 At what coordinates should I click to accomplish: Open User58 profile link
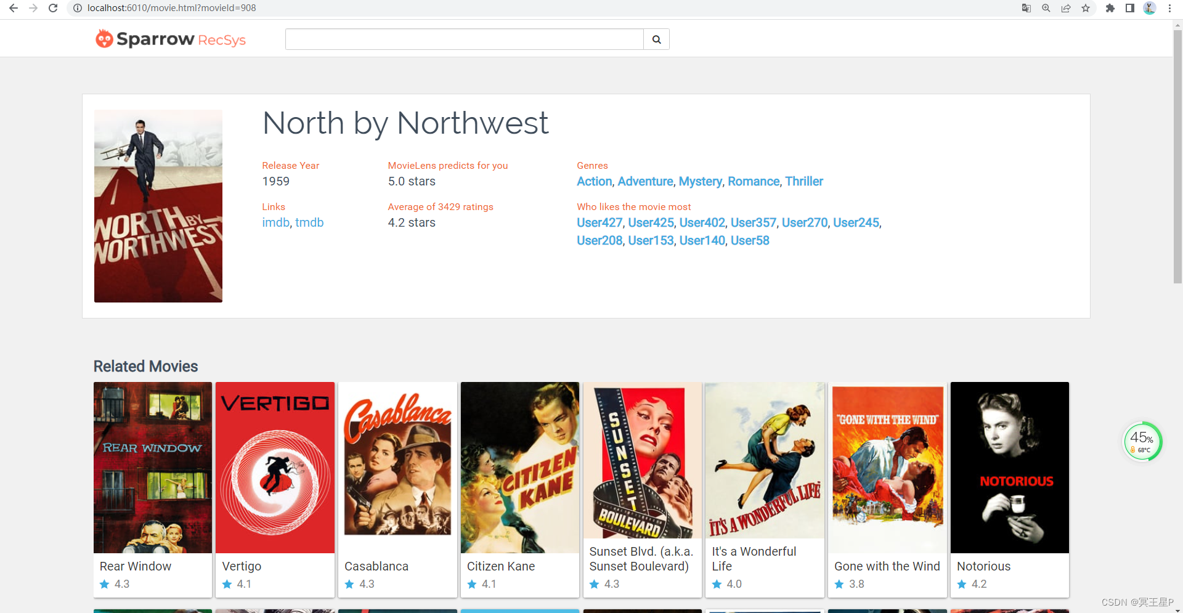coord(750,240)
